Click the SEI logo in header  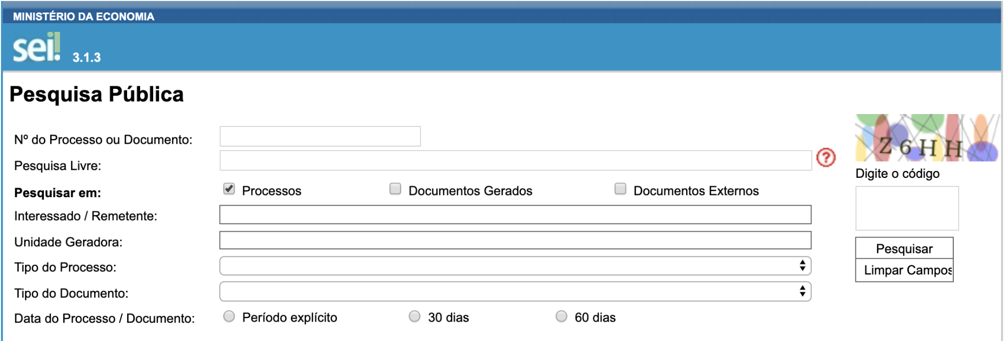click(x=37, y=48)
